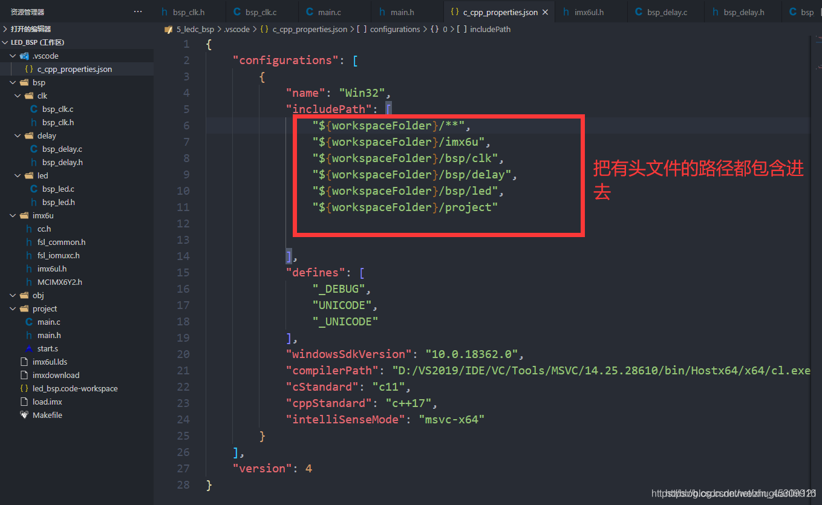Switch to the bsp_clk.c tab

(x=263, y=12)
